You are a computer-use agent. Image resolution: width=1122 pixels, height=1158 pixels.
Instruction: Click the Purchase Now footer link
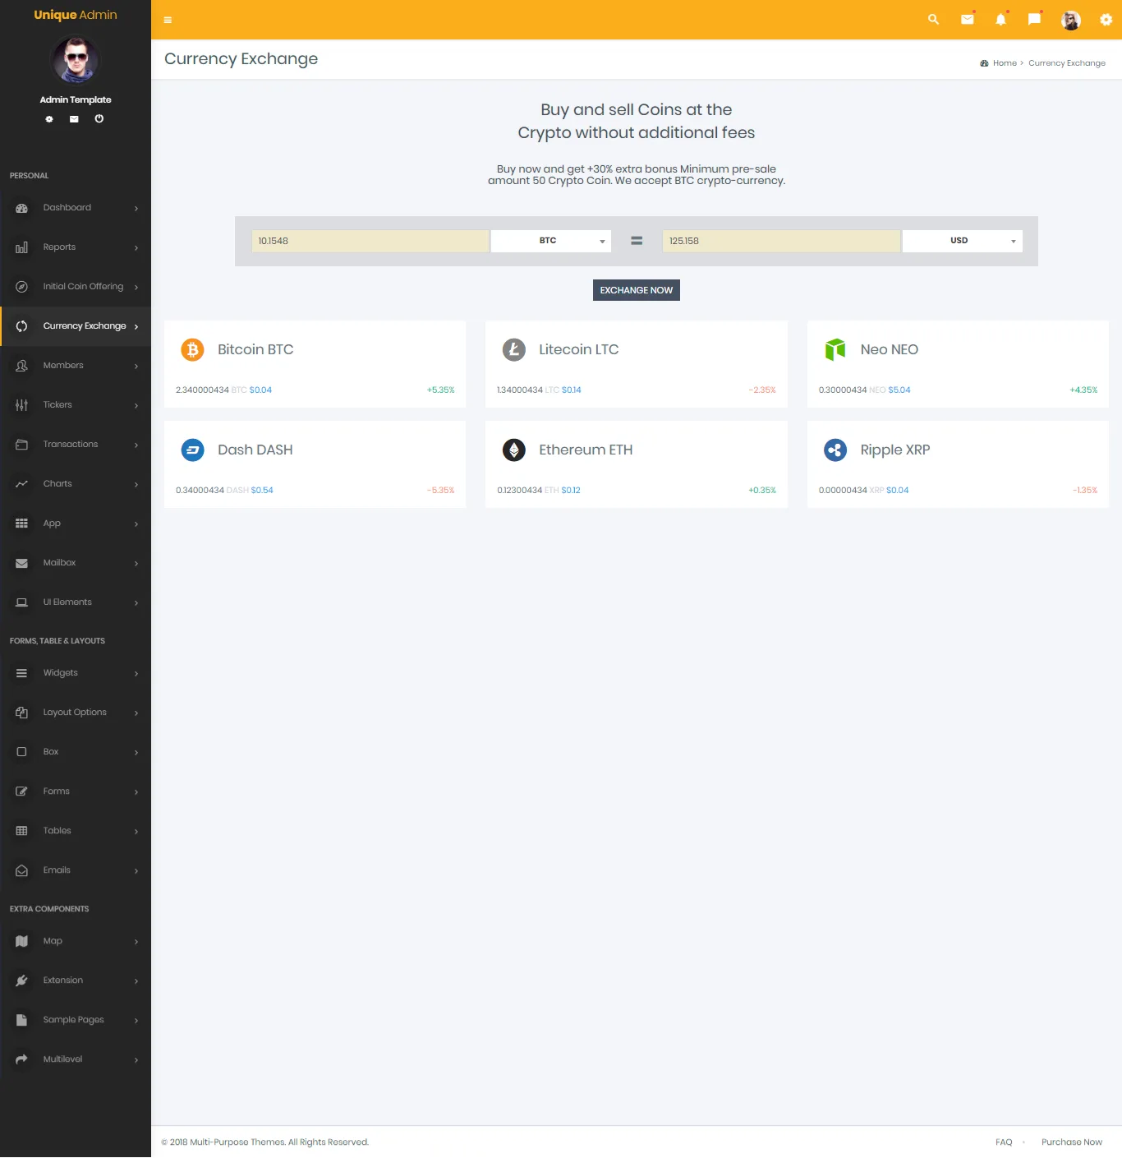coord(1071,1142)
